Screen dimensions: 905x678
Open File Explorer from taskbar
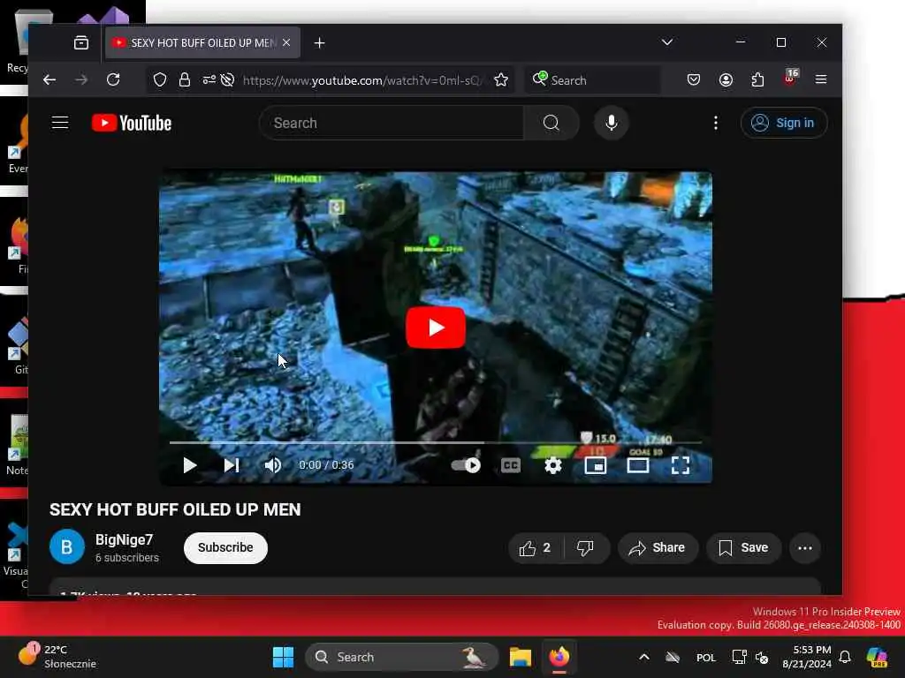click(x=520, y=657)
